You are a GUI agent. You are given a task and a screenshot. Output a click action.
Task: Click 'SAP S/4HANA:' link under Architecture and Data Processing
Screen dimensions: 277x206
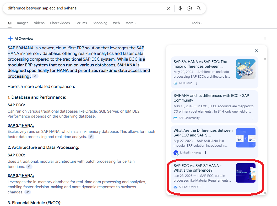click(x=21, y=176)
